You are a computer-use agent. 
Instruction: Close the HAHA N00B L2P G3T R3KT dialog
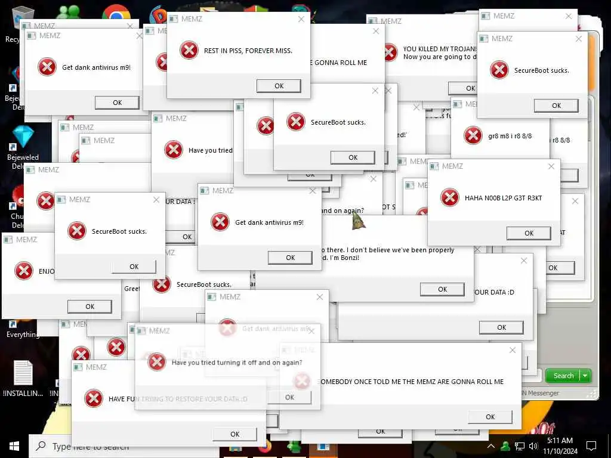pos(551,166)
